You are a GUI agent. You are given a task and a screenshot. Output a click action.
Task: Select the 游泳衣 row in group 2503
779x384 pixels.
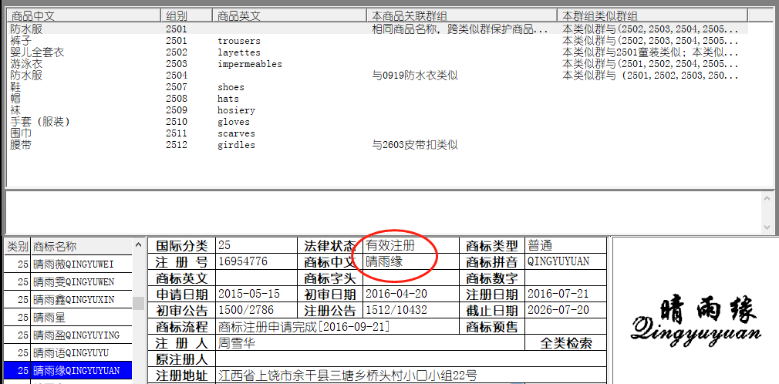[378, 64]
